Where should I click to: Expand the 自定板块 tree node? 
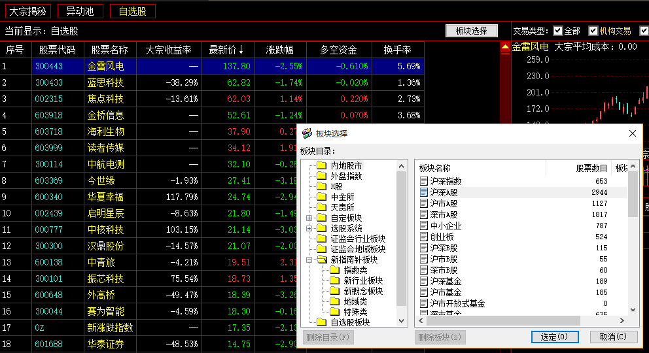click(x=309, y=218)
